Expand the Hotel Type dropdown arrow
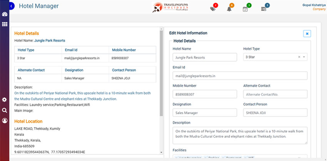Viewport: 327px width, 161px height. pos(304,57)
